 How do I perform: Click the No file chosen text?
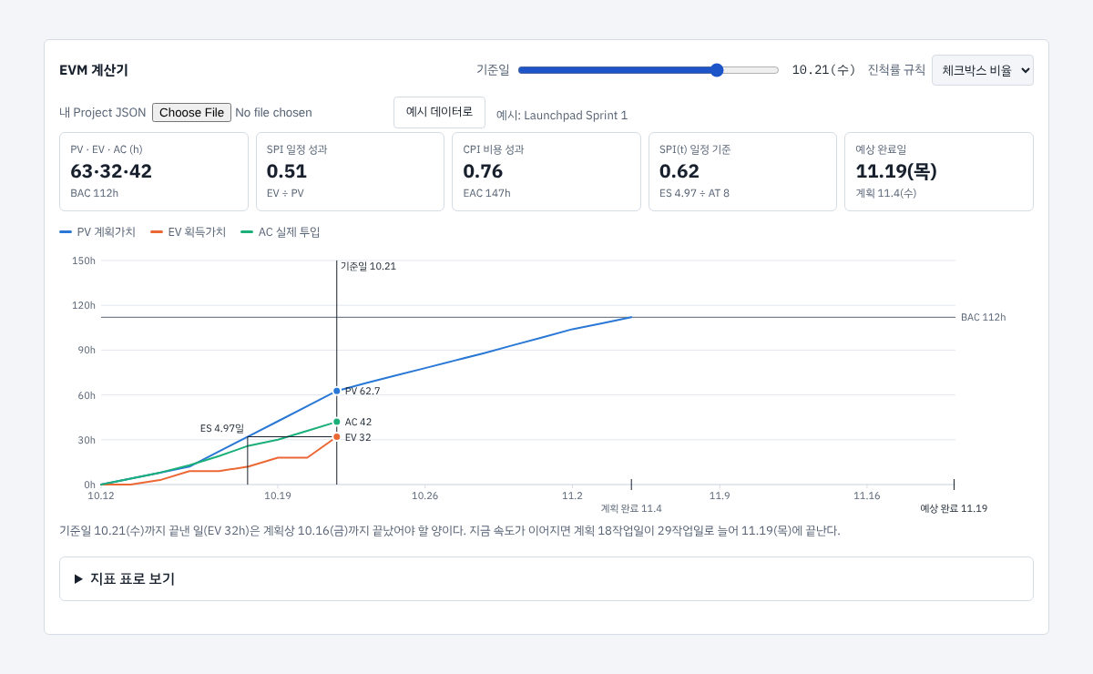[x=273, y=112]
